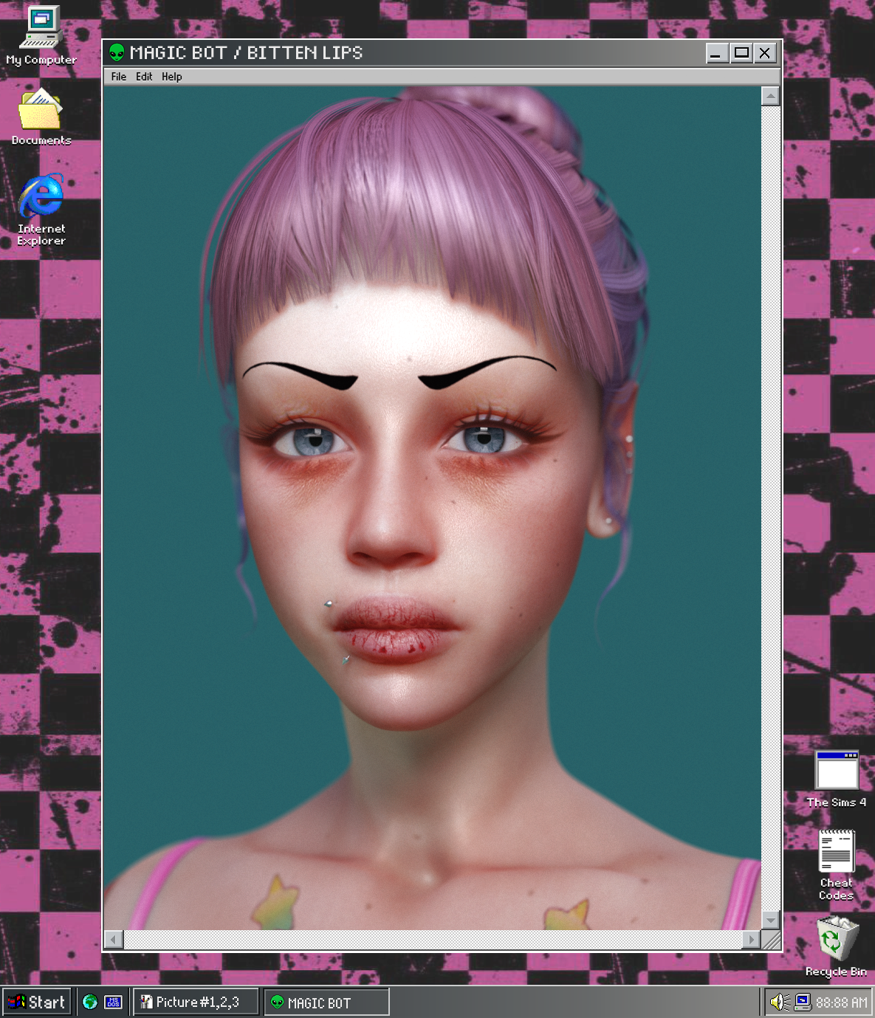Check the clock showing 88:88 AM
This screenshot has width=875, height=1018.
(x=841, y=1002)
